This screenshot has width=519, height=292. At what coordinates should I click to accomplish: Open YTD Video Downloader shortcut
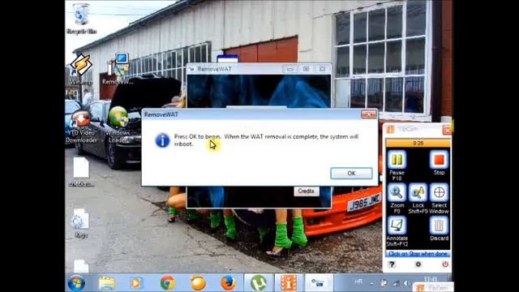point(81,127)
